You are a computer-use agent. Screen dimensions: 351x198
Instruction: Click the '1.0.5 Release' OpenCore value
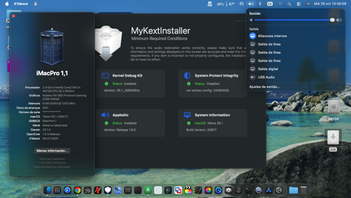click(x=51, y=134)
